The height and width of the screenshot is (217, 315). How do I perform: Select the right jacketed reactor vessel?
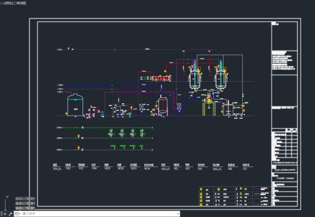click(x=221, y=79)
